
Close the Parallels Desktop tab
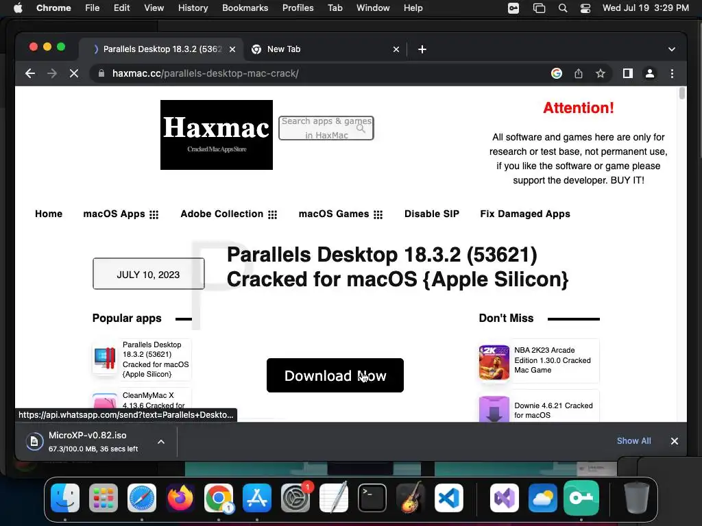pos(232,49)
